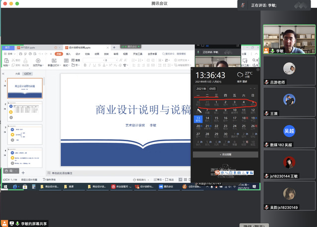
Task: Select date 13 in the calendar
Action: click(x=198, y=119)
